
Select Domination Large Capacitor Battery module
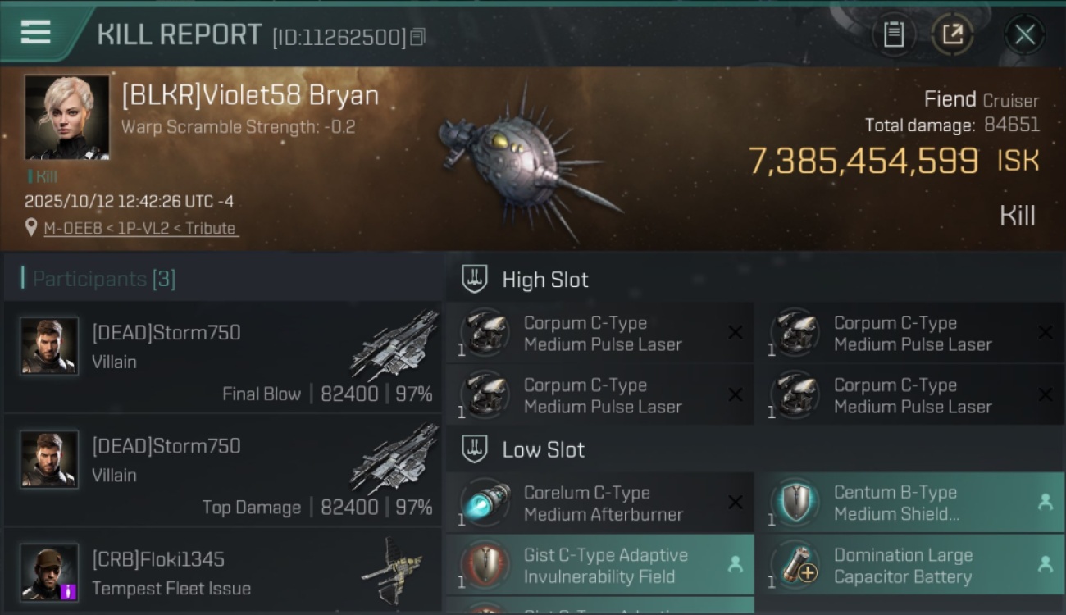pyautogui.click(x=909, y=565)
